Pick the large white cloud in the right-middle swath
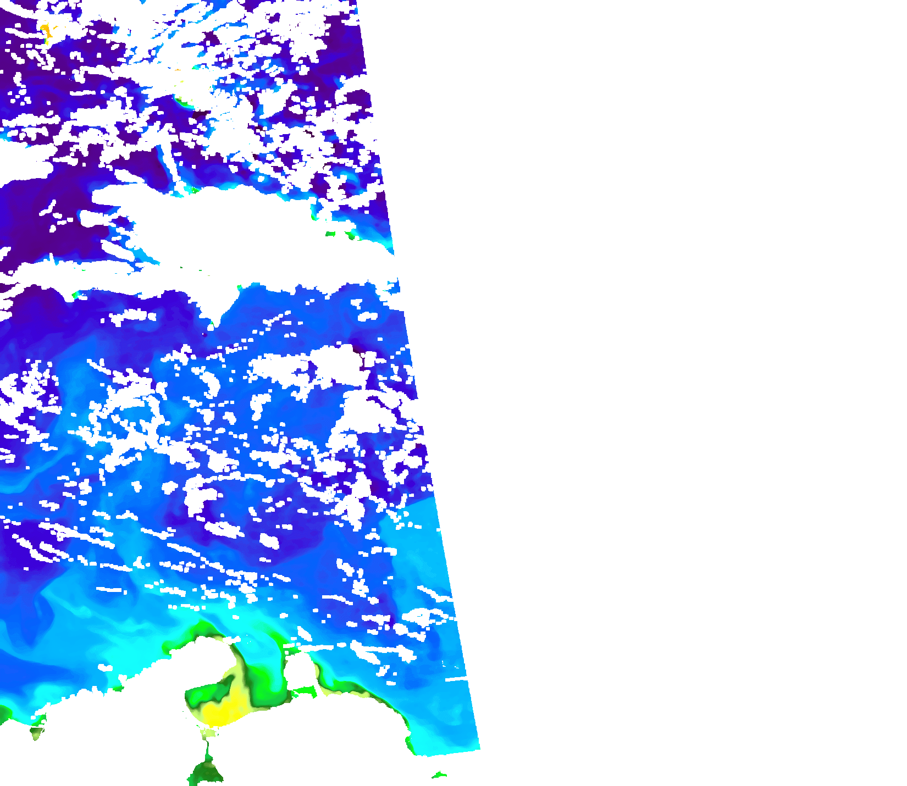 (363, 418)
